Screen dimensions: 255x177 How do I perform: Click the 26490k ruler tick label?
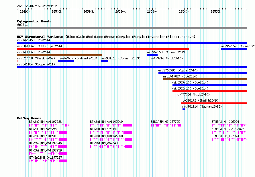(x=25, y=11)
